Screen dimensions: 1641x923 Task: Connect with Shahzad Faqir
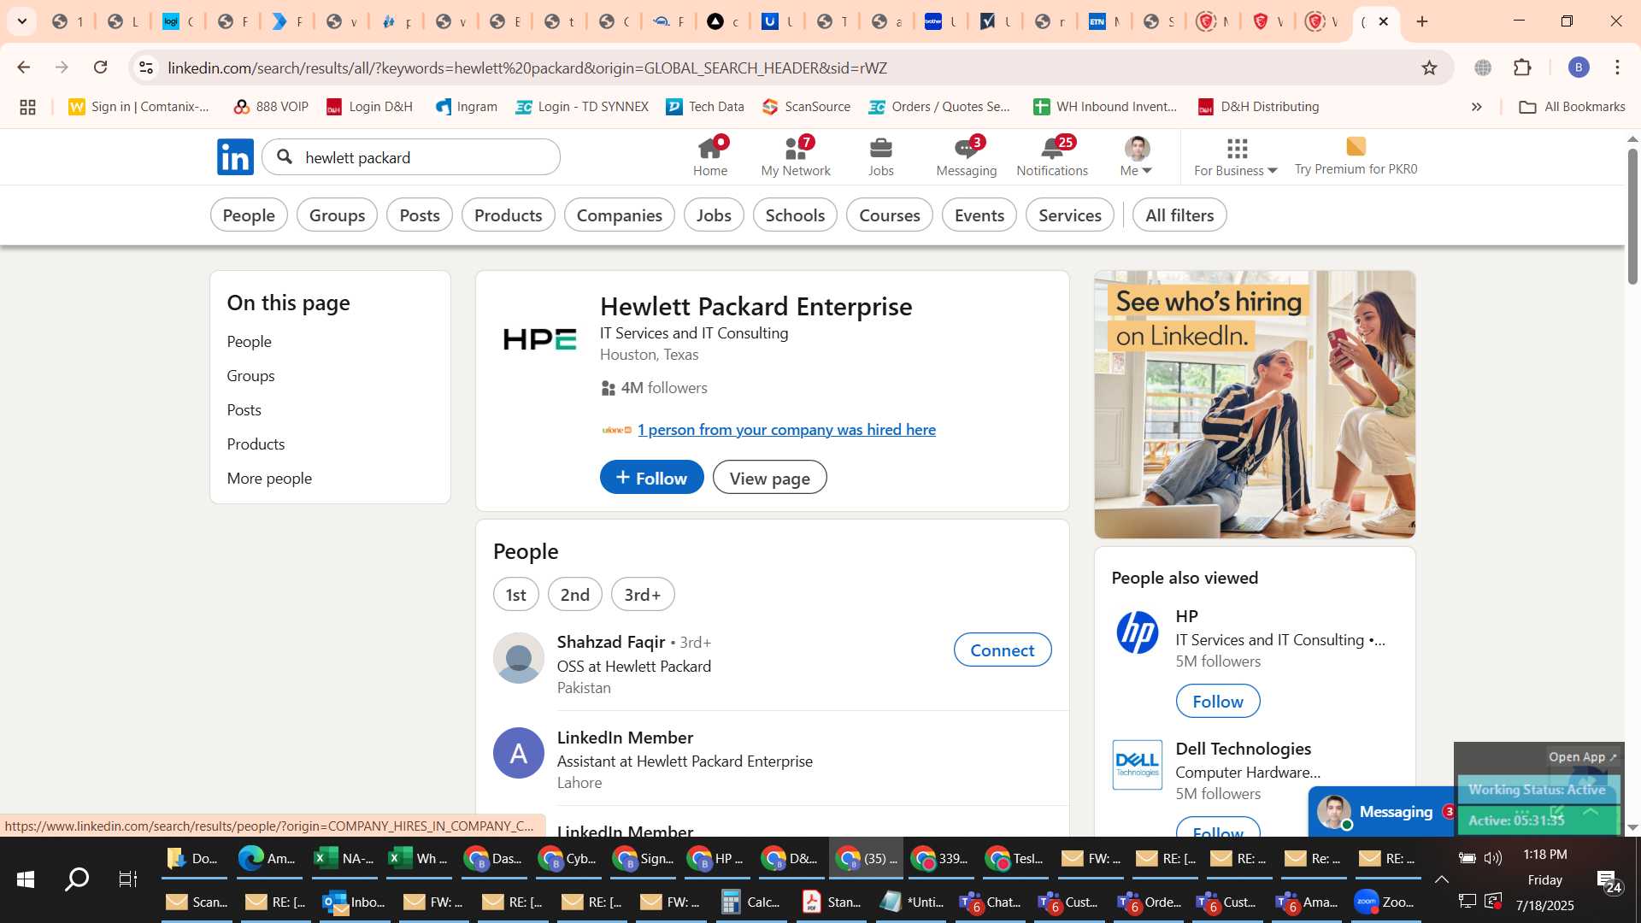(1003, 650)
